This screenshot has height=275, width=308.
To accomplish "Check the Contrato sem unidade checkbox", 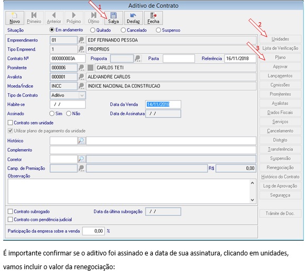I will (x=10, y=123).
